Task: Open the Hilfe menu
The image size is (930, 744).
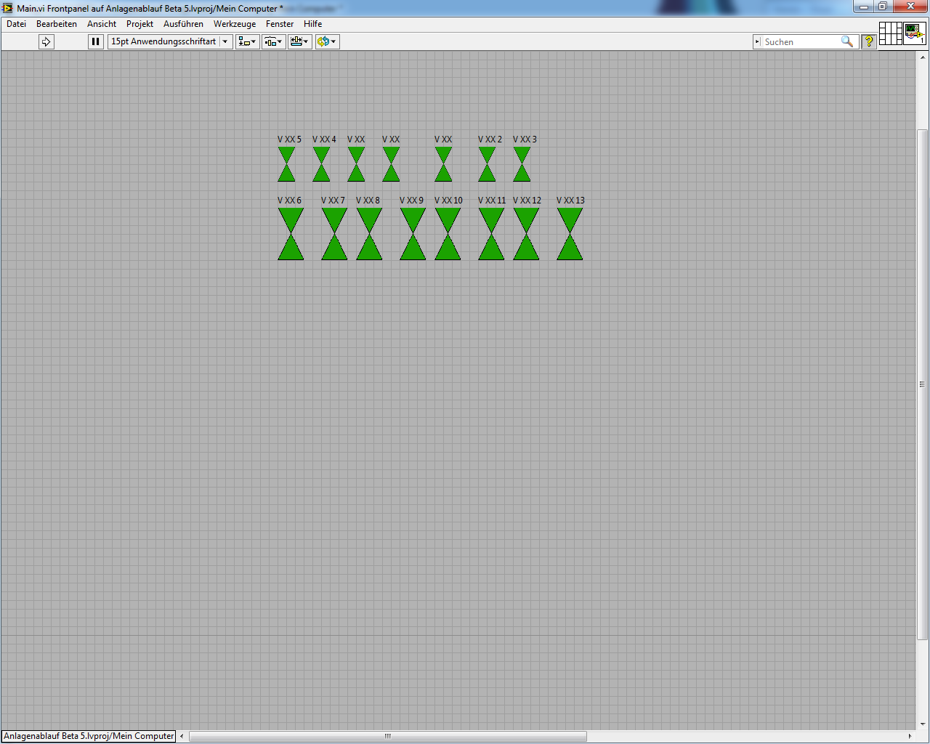Action: tap(313, 24)
